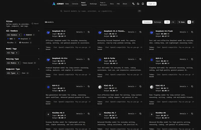Open Details for MiniMax-M3
The width and height of the screenshot is (201, 130).
(184, 114)
